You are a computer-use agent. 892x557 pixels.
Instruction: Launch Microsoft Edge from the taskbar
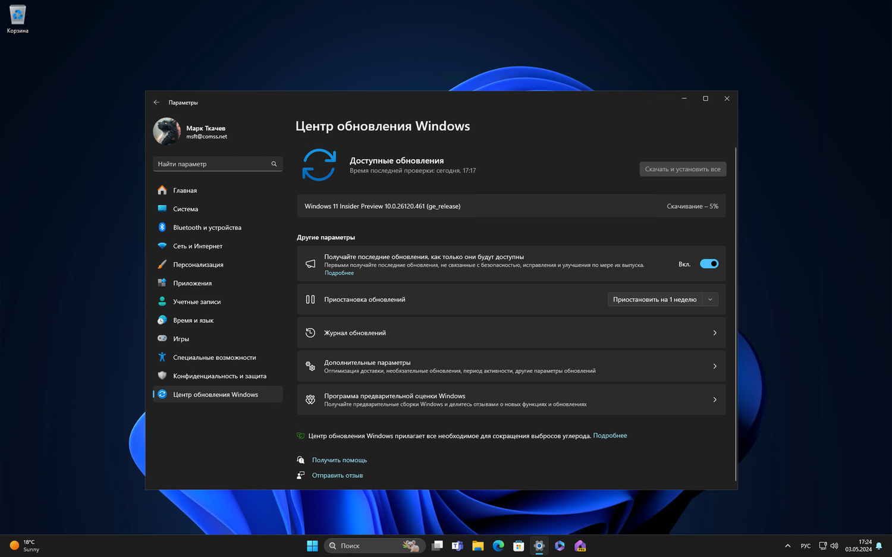pos(498,546)
